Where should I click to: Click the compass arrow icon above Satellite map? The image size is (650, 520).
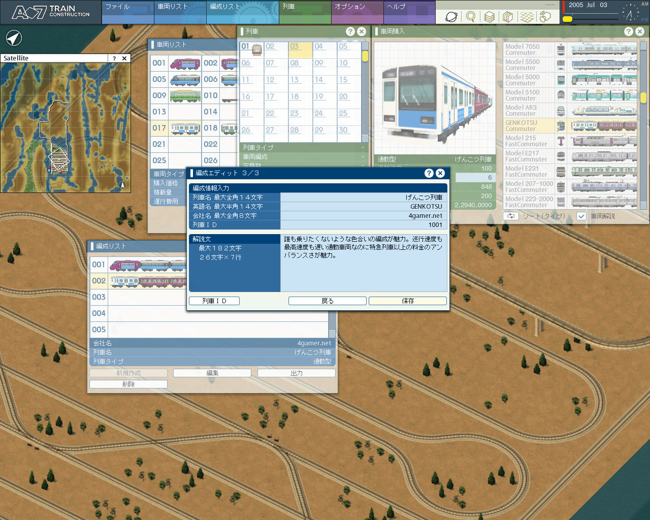pos(14,38)
